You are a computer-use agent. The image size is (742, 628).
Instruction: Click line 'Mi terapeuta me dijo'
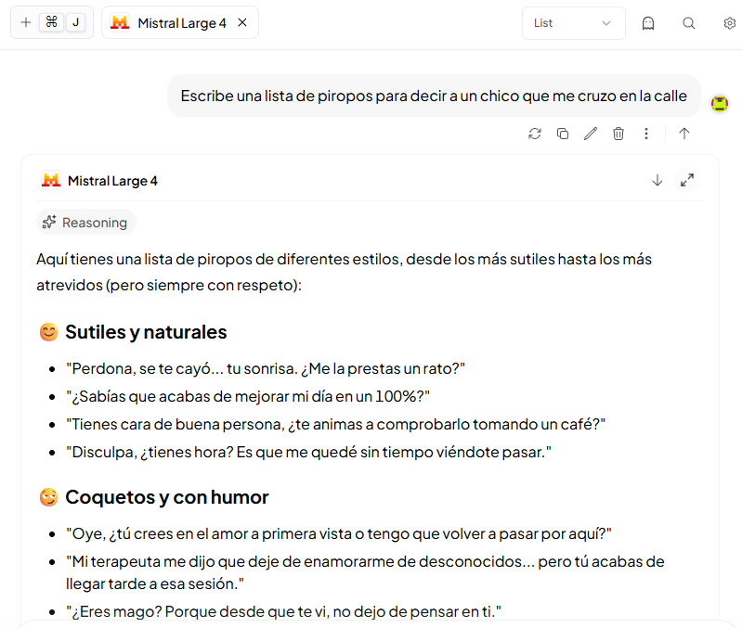tap(365, 572)
